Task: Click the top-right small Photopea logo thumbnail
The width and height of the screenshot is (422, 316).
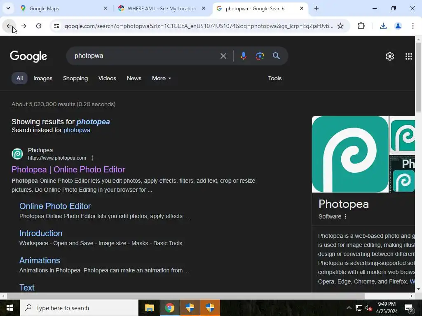Action: coord(402,136)
